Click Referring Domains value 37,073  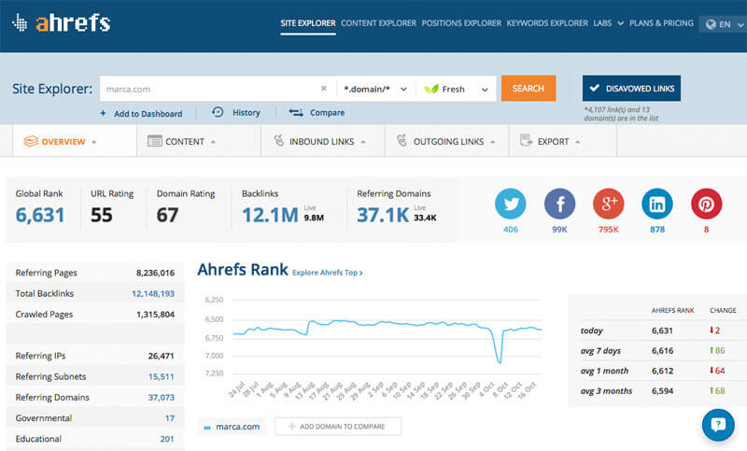[x=161, y=397]
